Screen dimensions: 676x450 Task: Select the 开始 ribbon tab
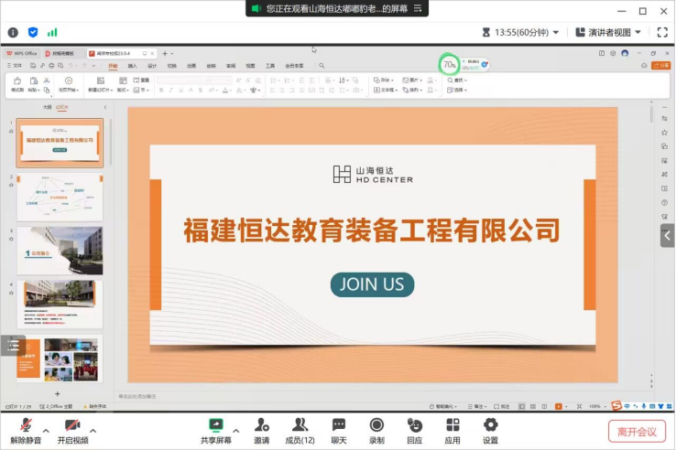click(113, 66)
